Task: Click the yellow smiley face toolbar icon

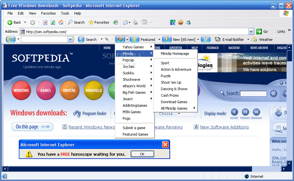Action: point(180,23)
